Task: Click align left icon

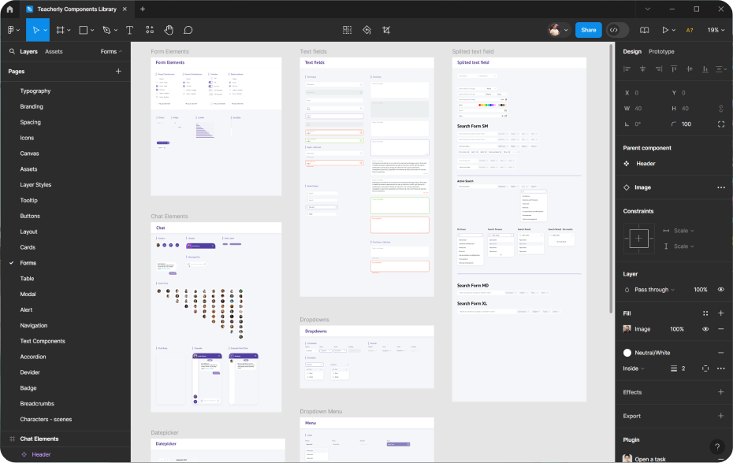Action: coord(627,69)
